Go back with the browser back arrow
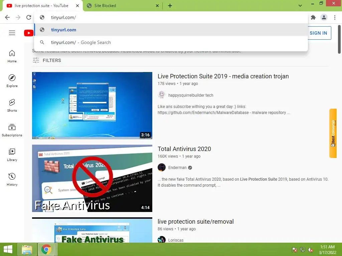 (x=7, y=17)
